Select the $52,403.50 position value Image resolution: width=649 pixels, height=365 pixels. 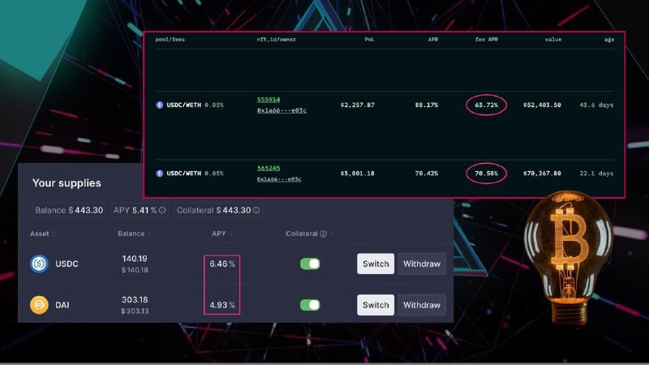pos(542,105)
